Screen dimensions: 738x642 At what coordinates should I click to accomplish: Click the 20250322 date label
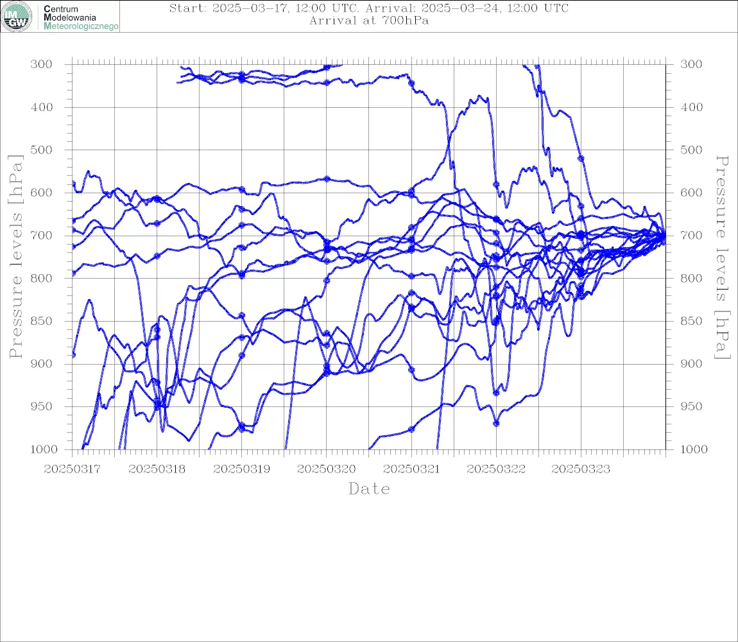click(x=496, y=469)
